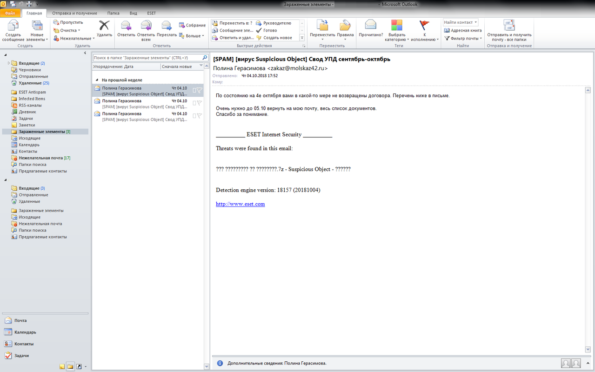Switch to the Папка tab
The width and height of the screenshot is (595, 372).
point(113,13)
